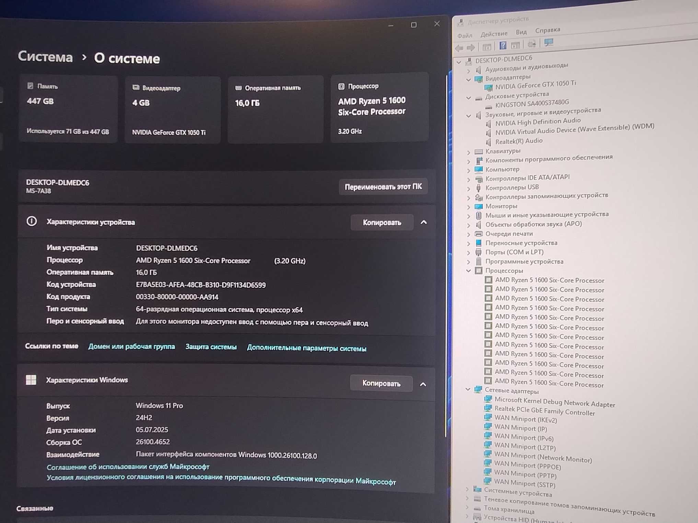
Task: Open Соглашение об использовании служб Майкрософт link
Action: pyautogui.click(x=128, y=467)
